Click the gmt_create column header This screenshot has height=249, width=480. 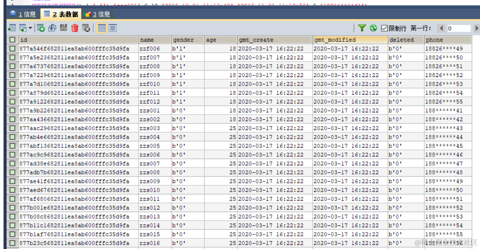[x=275, y=40]
